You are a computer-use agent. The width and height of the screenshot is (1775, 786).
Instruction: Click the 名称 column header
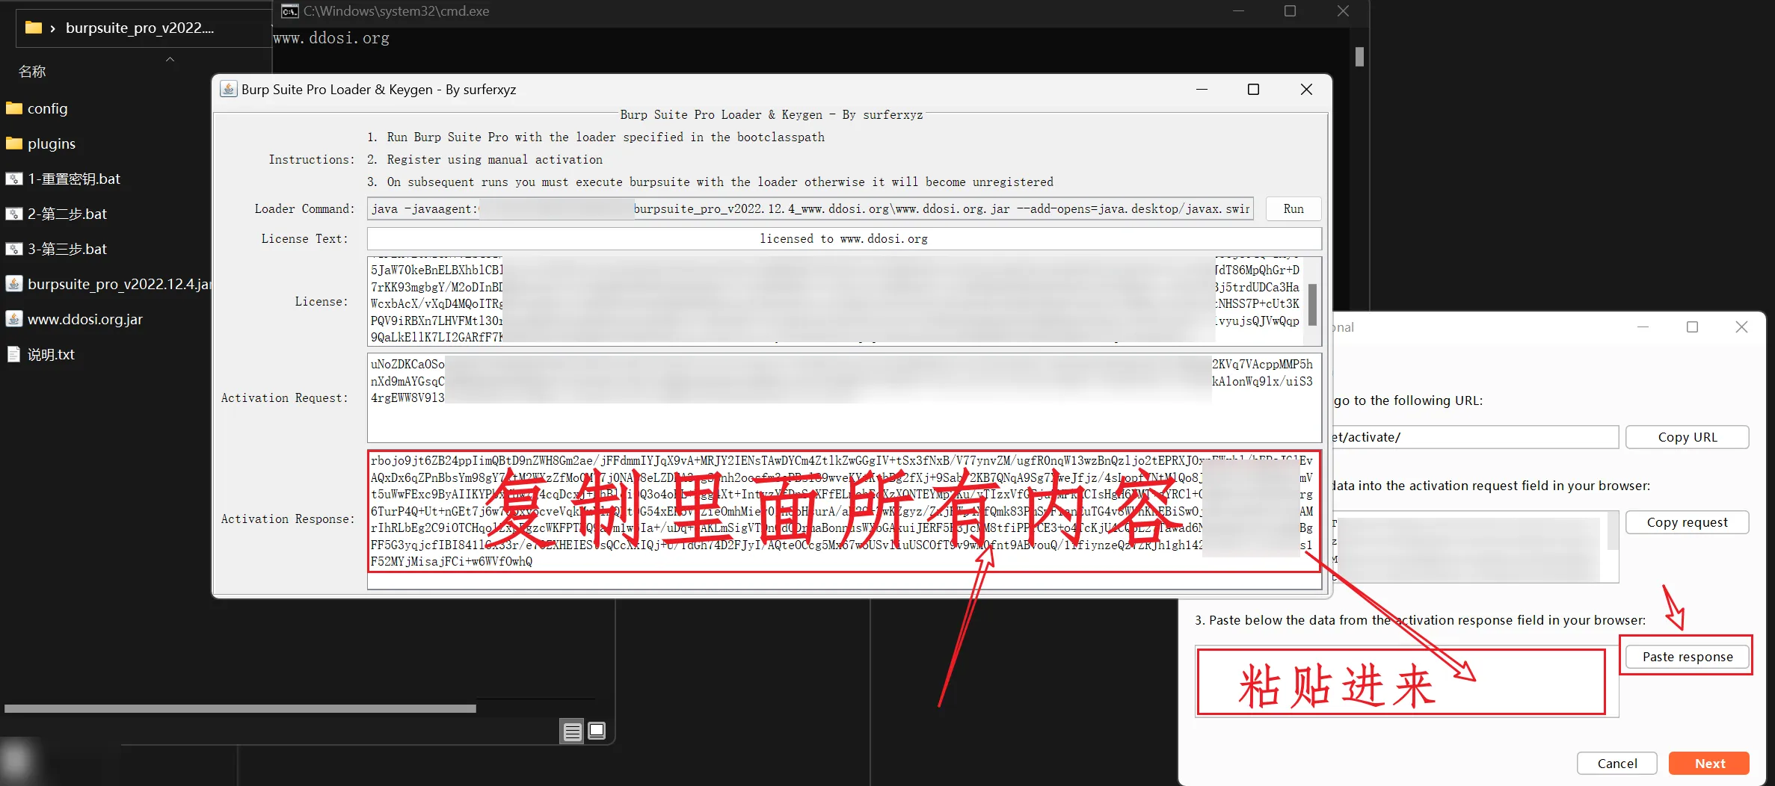pos(32,72)
